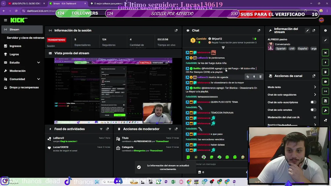331x186 pixels.
Task: Click the pencil icon in right toolbar
Action: pos(326,40)
